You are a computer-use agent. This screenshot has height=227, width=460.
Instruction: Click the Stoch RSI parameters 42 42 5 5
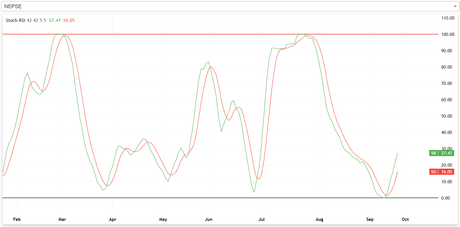pos(36,20)
